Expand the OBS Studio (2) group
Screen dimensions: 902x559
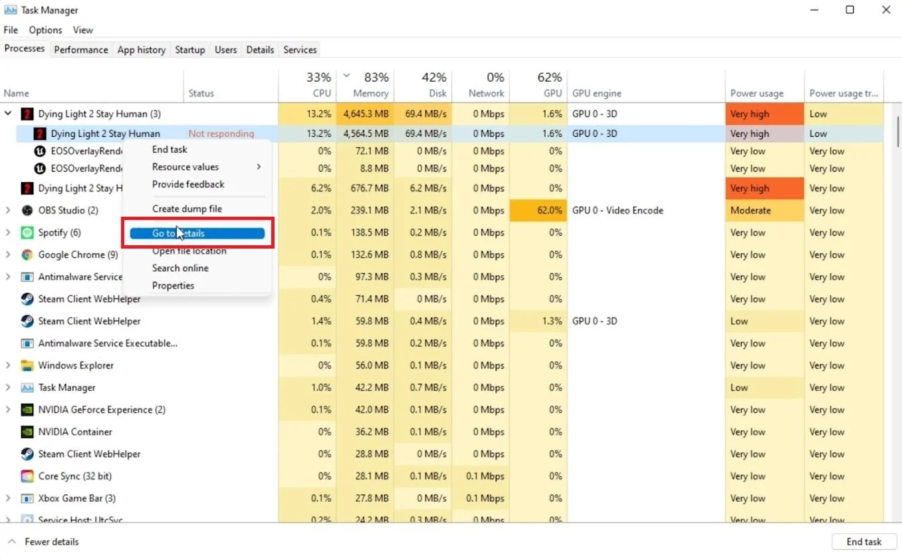click(x=8, y=210)
